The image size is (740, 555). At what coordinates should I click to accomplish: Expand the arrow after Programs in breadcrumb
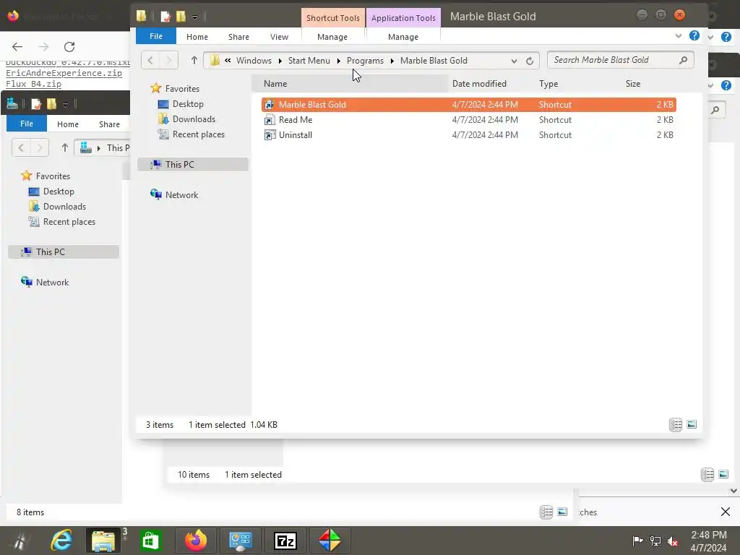tap(392, 61)
